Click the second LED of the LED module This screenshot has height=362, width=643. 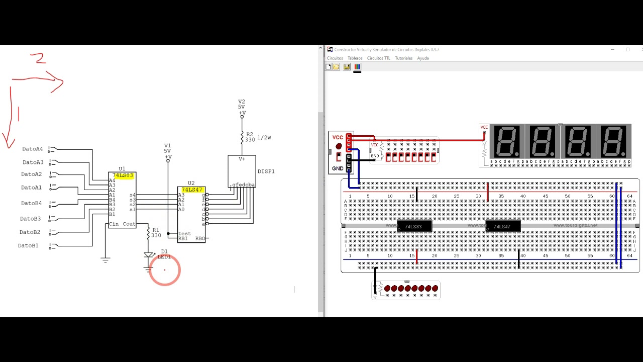(x=394, y=289)
